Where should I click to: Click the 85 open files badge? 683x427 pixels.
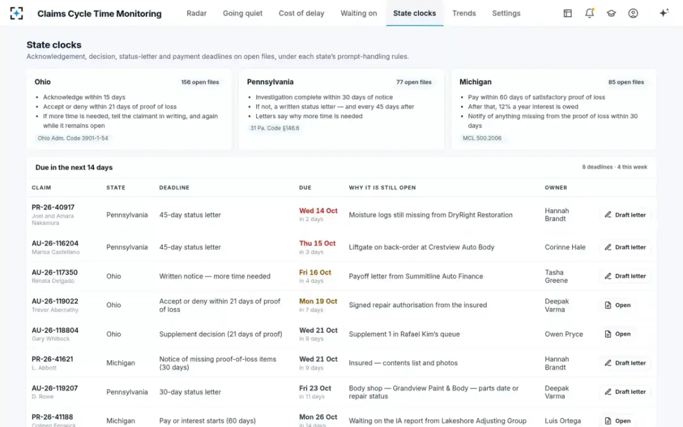(x=626, y=82)
